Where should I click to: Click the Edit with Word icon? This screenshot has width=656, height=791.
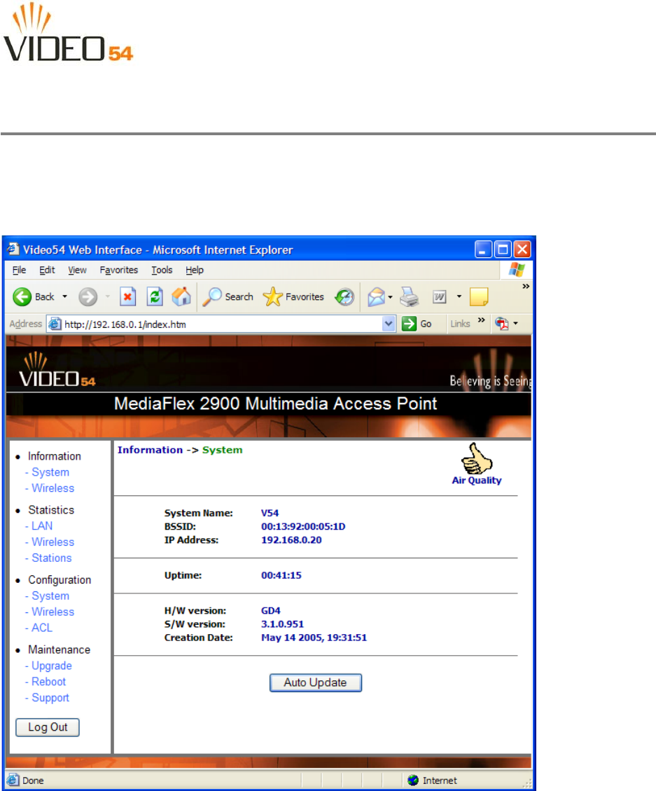(x=440, y=296)
